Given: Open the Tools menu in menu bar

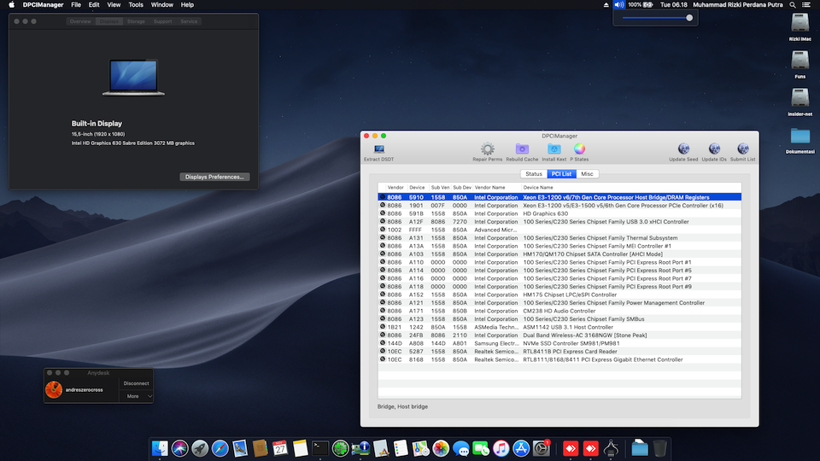Looking at the screenshot, I should point(136,5).
